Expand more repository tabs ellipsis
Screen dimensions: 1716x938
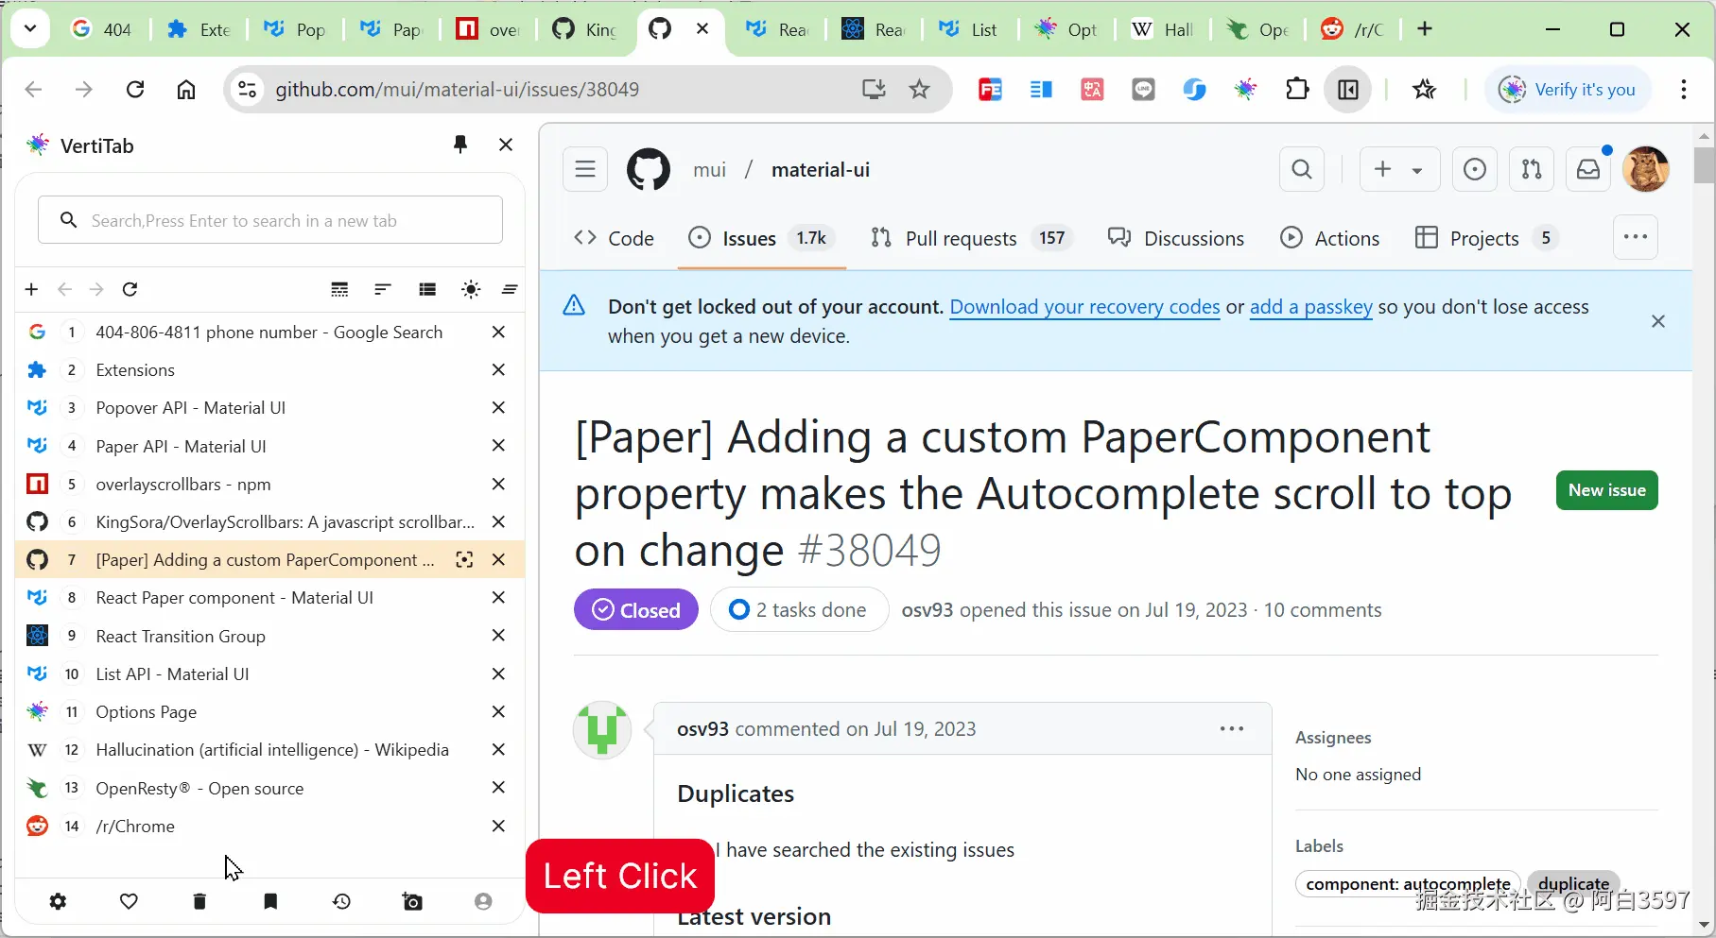click(1636, 237)
